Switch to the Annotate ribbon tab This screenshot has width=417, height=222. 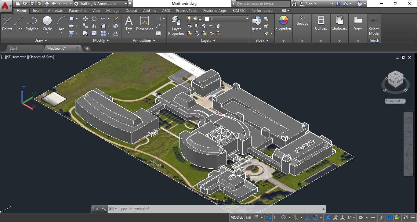coord(55,11)
